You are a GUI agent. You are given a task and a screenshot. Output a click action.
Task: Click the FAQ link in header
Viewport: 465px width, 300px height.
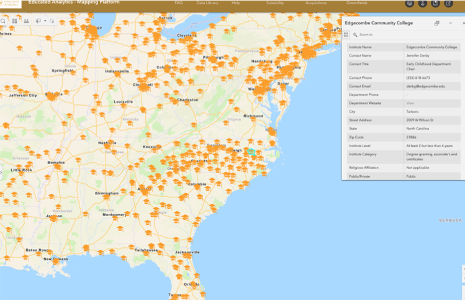click(x=179, y=3)
